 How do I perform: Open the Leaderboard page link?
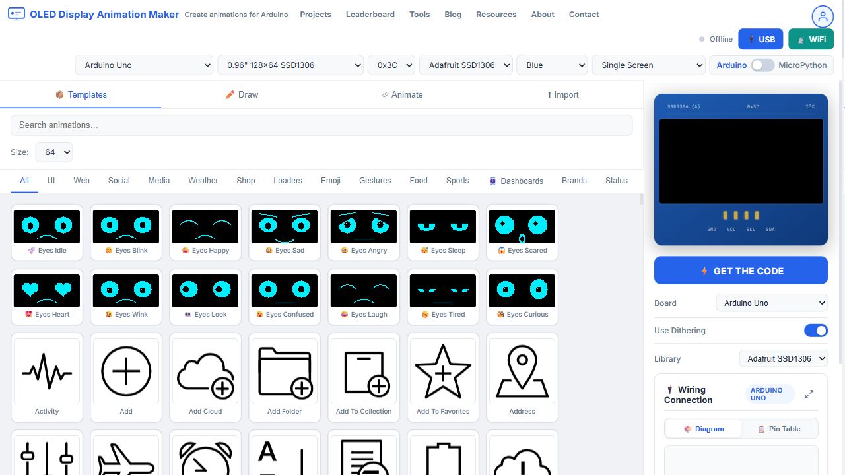click(370, 15)
